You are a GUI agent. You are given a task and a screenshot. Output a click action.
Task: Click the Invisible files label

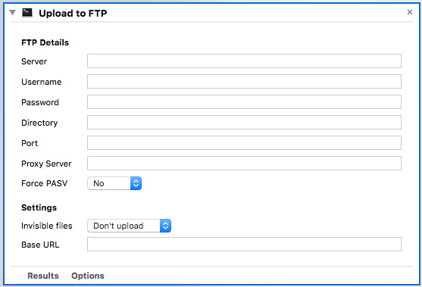(47, 226)
